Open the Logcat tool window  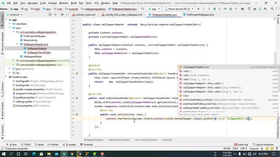pos(70,144)
